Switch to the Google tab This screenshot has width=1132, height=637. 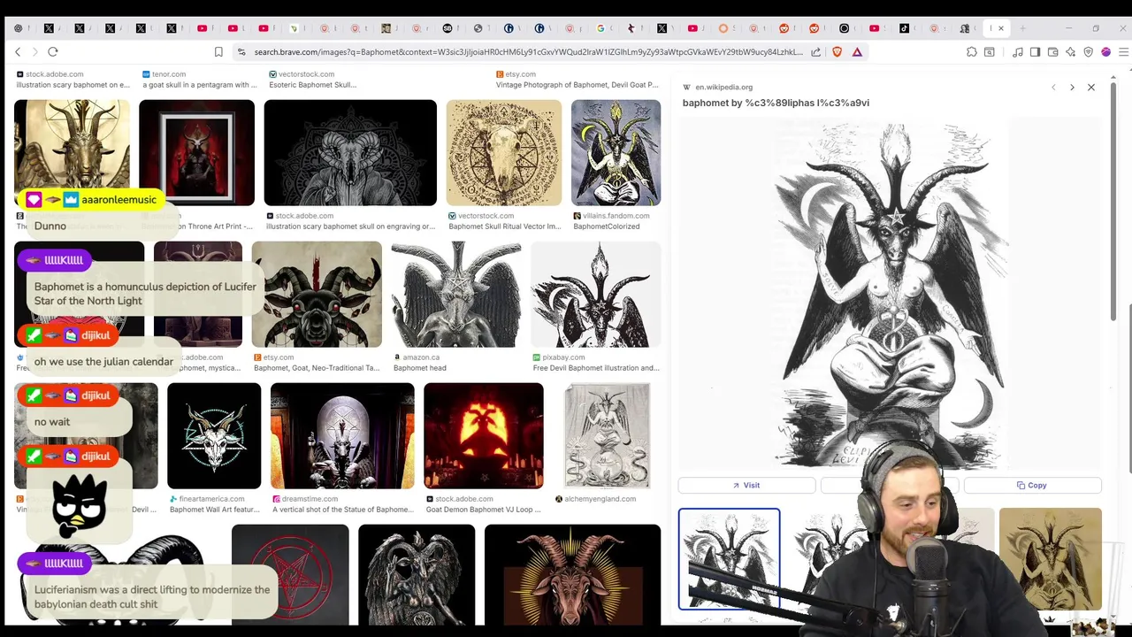tap(600, 28)
